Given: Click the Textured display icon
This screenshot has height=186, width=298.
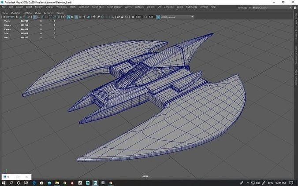Looking at the screenshot, I should 80,17.
